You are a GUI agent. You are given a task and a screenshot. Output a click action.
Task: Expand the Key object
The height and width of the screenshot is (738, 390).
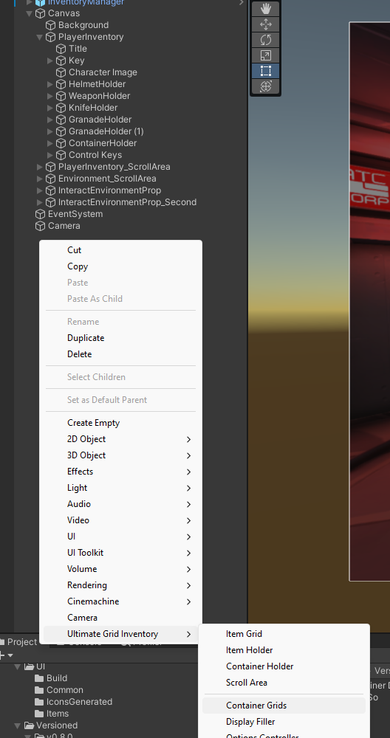tap(50, 61)
